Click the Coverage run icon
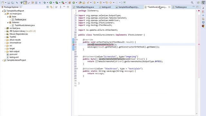 click(x=57, y=3)
